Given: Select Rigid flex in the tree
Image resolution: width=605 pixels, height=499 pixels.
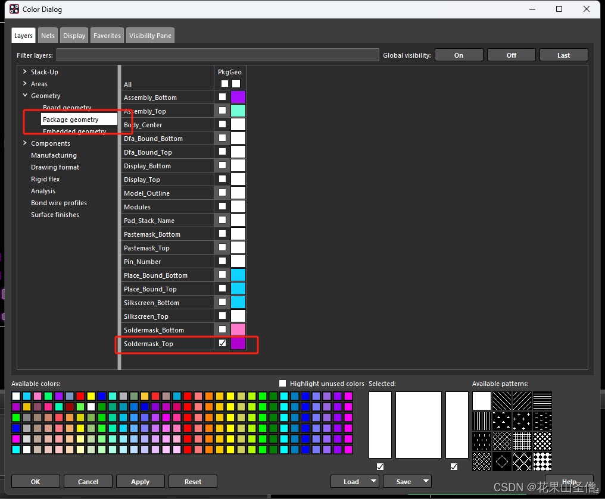Looking at the screenshot, I should point(45,179).
